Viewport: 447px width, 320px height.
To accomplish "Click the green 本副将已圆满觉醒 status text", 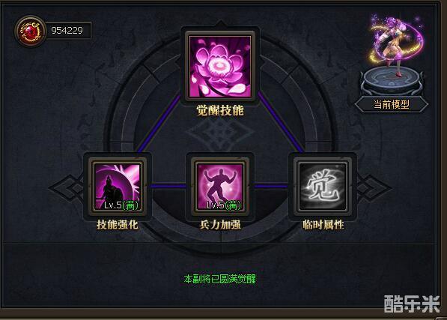I will point(220,279).
